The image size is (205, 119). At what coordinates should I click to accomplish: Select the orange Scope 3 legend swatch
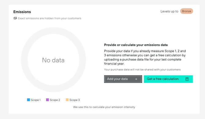click(67, 100)
